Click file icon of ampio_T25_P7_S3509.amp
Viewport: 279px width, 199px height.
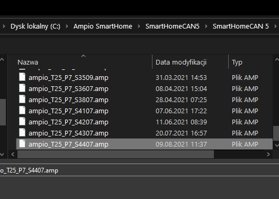point(22,77)
